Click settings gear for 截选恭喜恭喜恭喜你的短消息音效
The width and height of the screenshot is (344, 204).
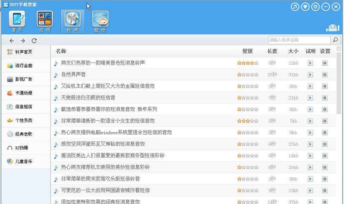tap(325, 109)
